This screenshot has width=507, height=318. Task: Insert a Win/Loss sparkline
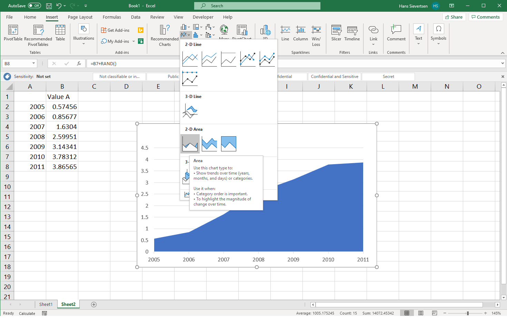click(x=316, y=36)
